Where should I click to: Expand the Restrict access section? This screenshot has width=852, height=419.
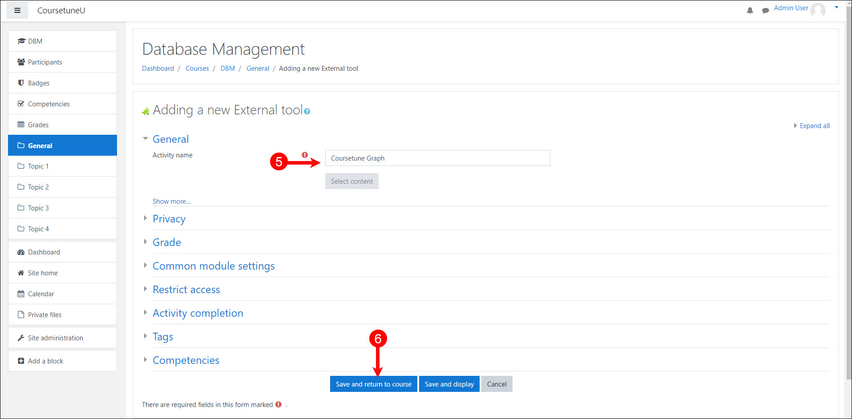[186, 290]
